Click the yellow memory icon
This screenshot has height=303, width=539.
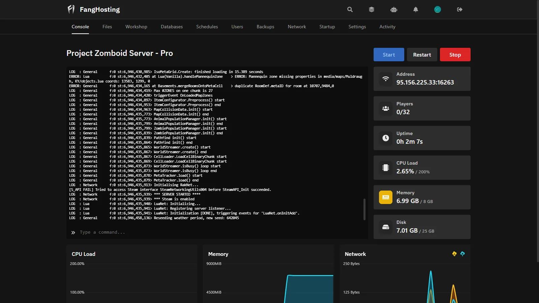tap(386, 197)
